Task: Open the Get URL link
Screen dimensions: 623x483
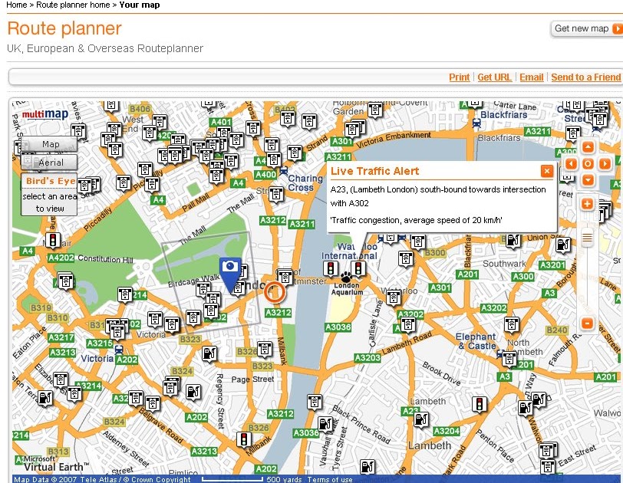Action: [494, 77]
